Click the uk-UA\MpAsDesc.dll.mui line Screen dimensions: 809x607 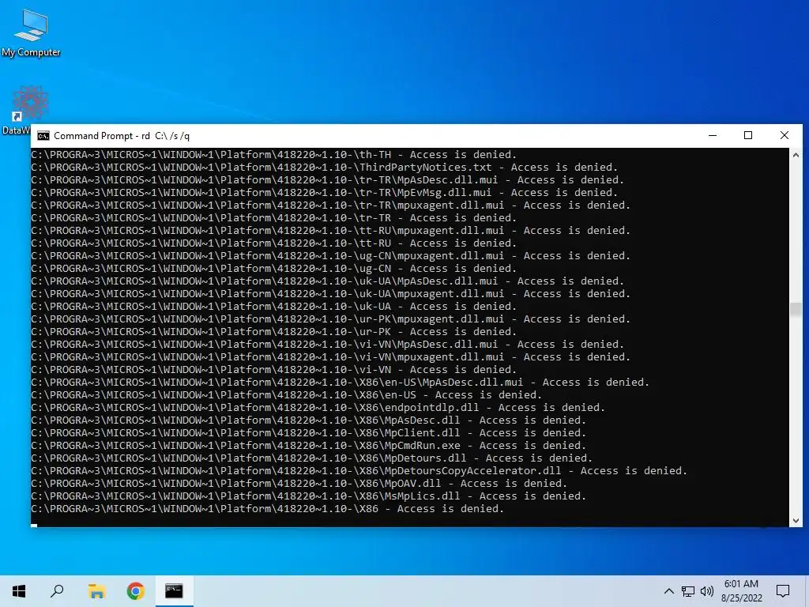click(x=327, y=281)
